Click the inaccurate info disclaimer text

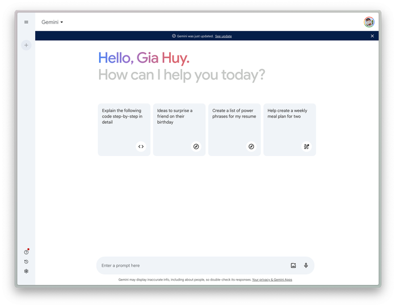(x=185, y=279)
